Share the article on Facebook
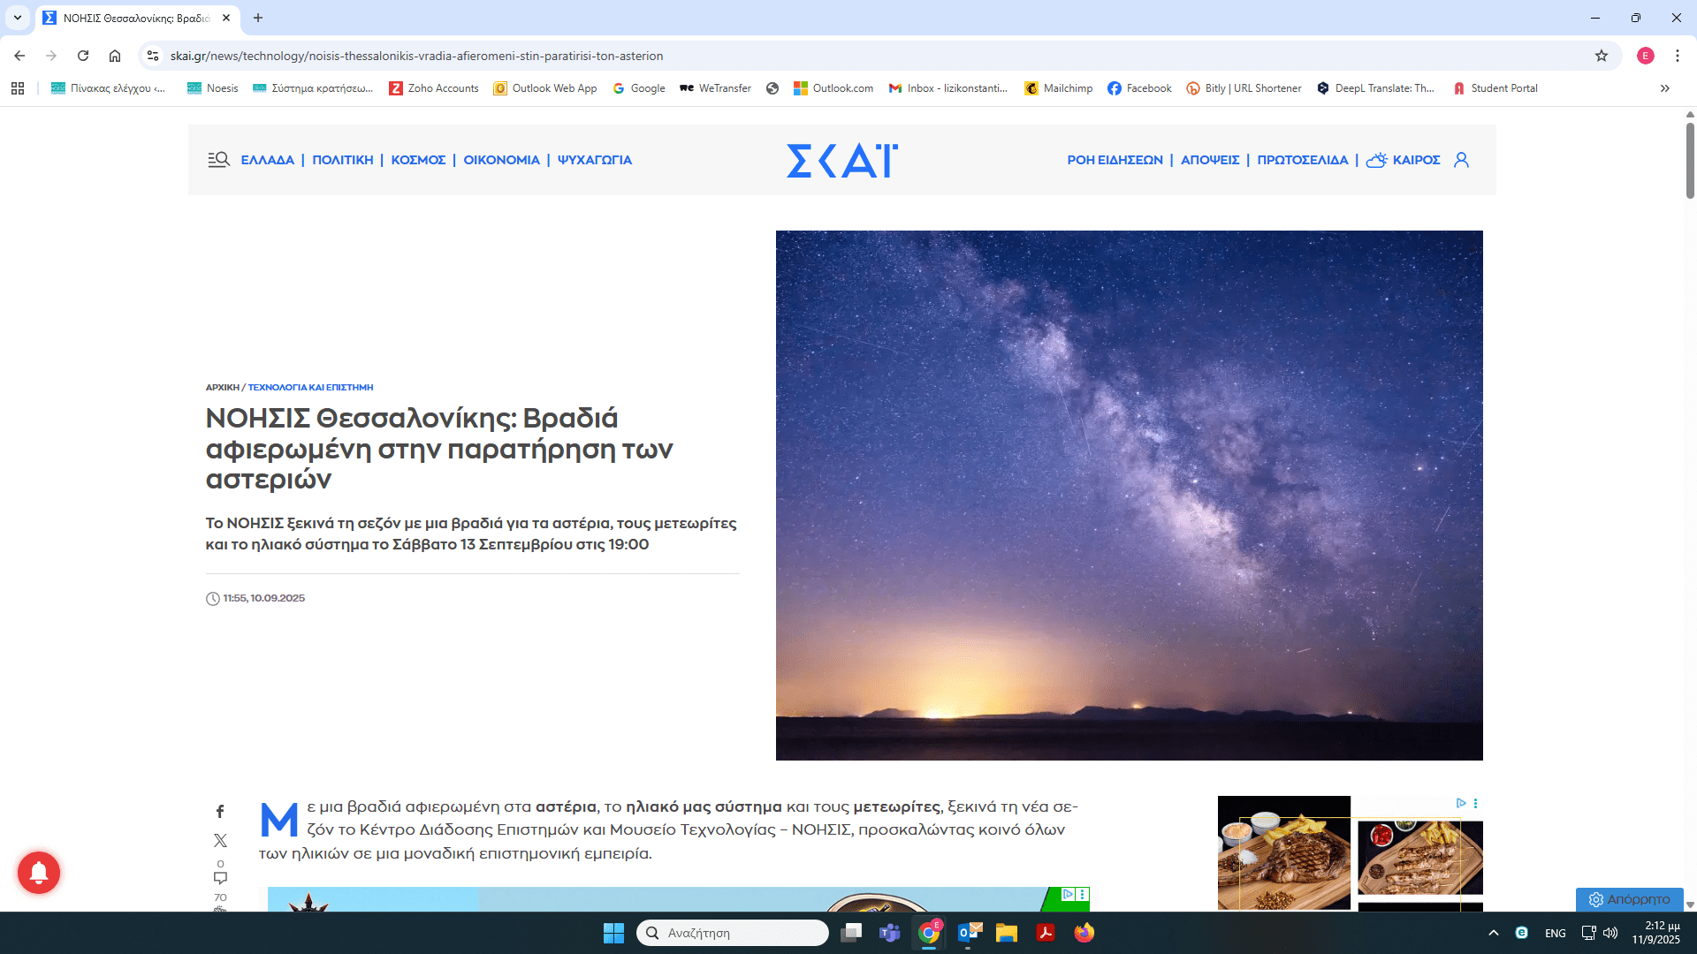1697x954 pixels. click(220, 811)
